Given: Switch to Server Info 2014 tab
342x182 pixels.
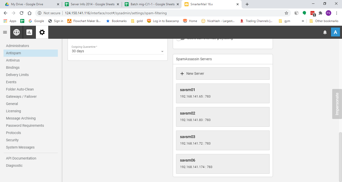Looking at the screenshot, I should pyautogui.click(x=90, y=4).
